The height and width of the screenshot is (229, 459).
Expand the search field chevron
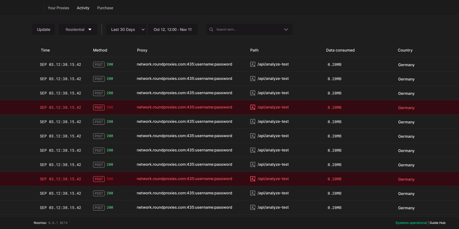(x=286, y=30)
